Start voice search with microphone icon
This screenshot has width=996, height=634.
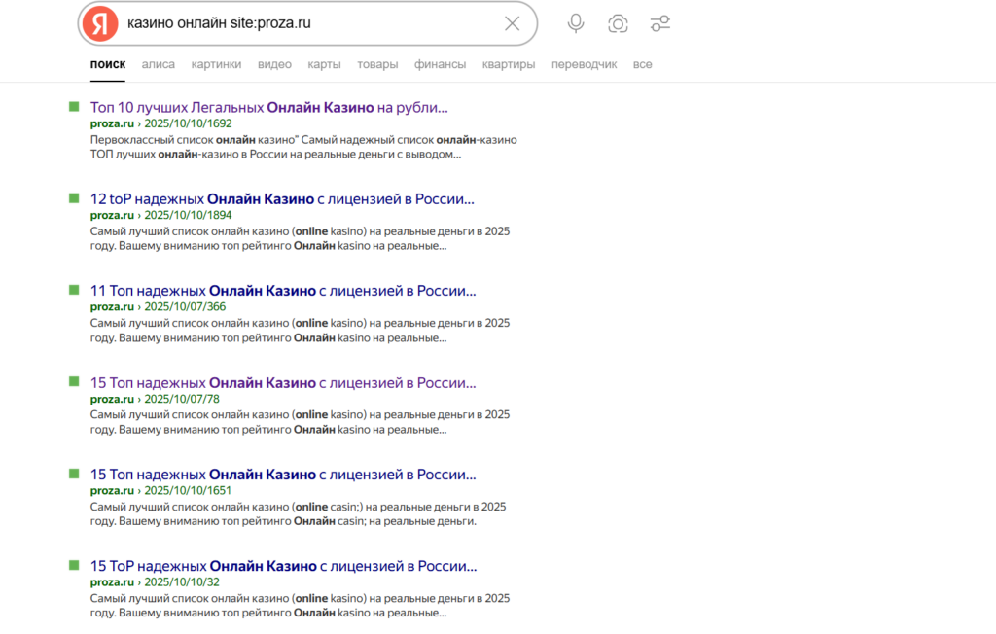[x=576, y=23]
